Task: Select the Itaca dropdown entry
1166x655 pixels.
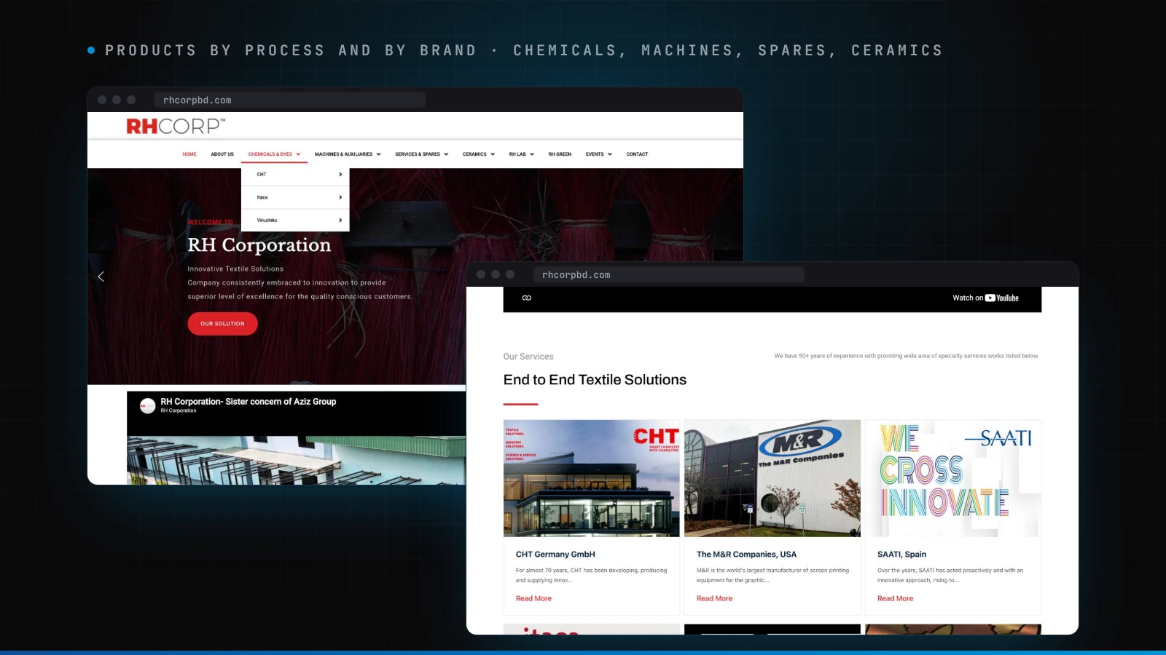Action: (295, 197)
